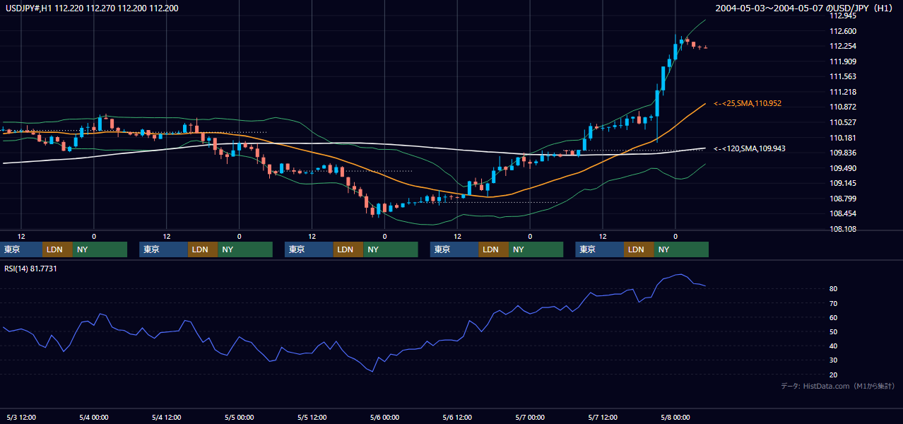
Task: Click the first NY session block
Action: tap(100, 249)
